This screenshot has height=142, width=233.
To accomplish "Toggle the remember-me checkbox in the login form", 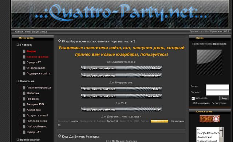I will click(193, 98).
